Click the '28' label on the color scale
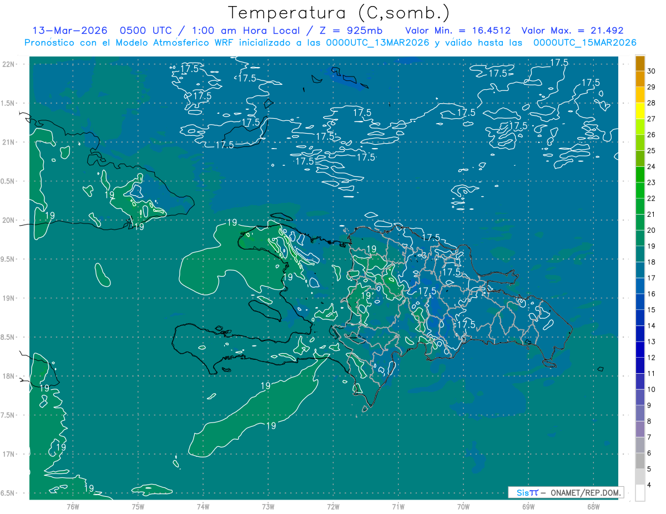Viewport: 666px width, 514px height. pyautogui.click(x=652, y=103)
